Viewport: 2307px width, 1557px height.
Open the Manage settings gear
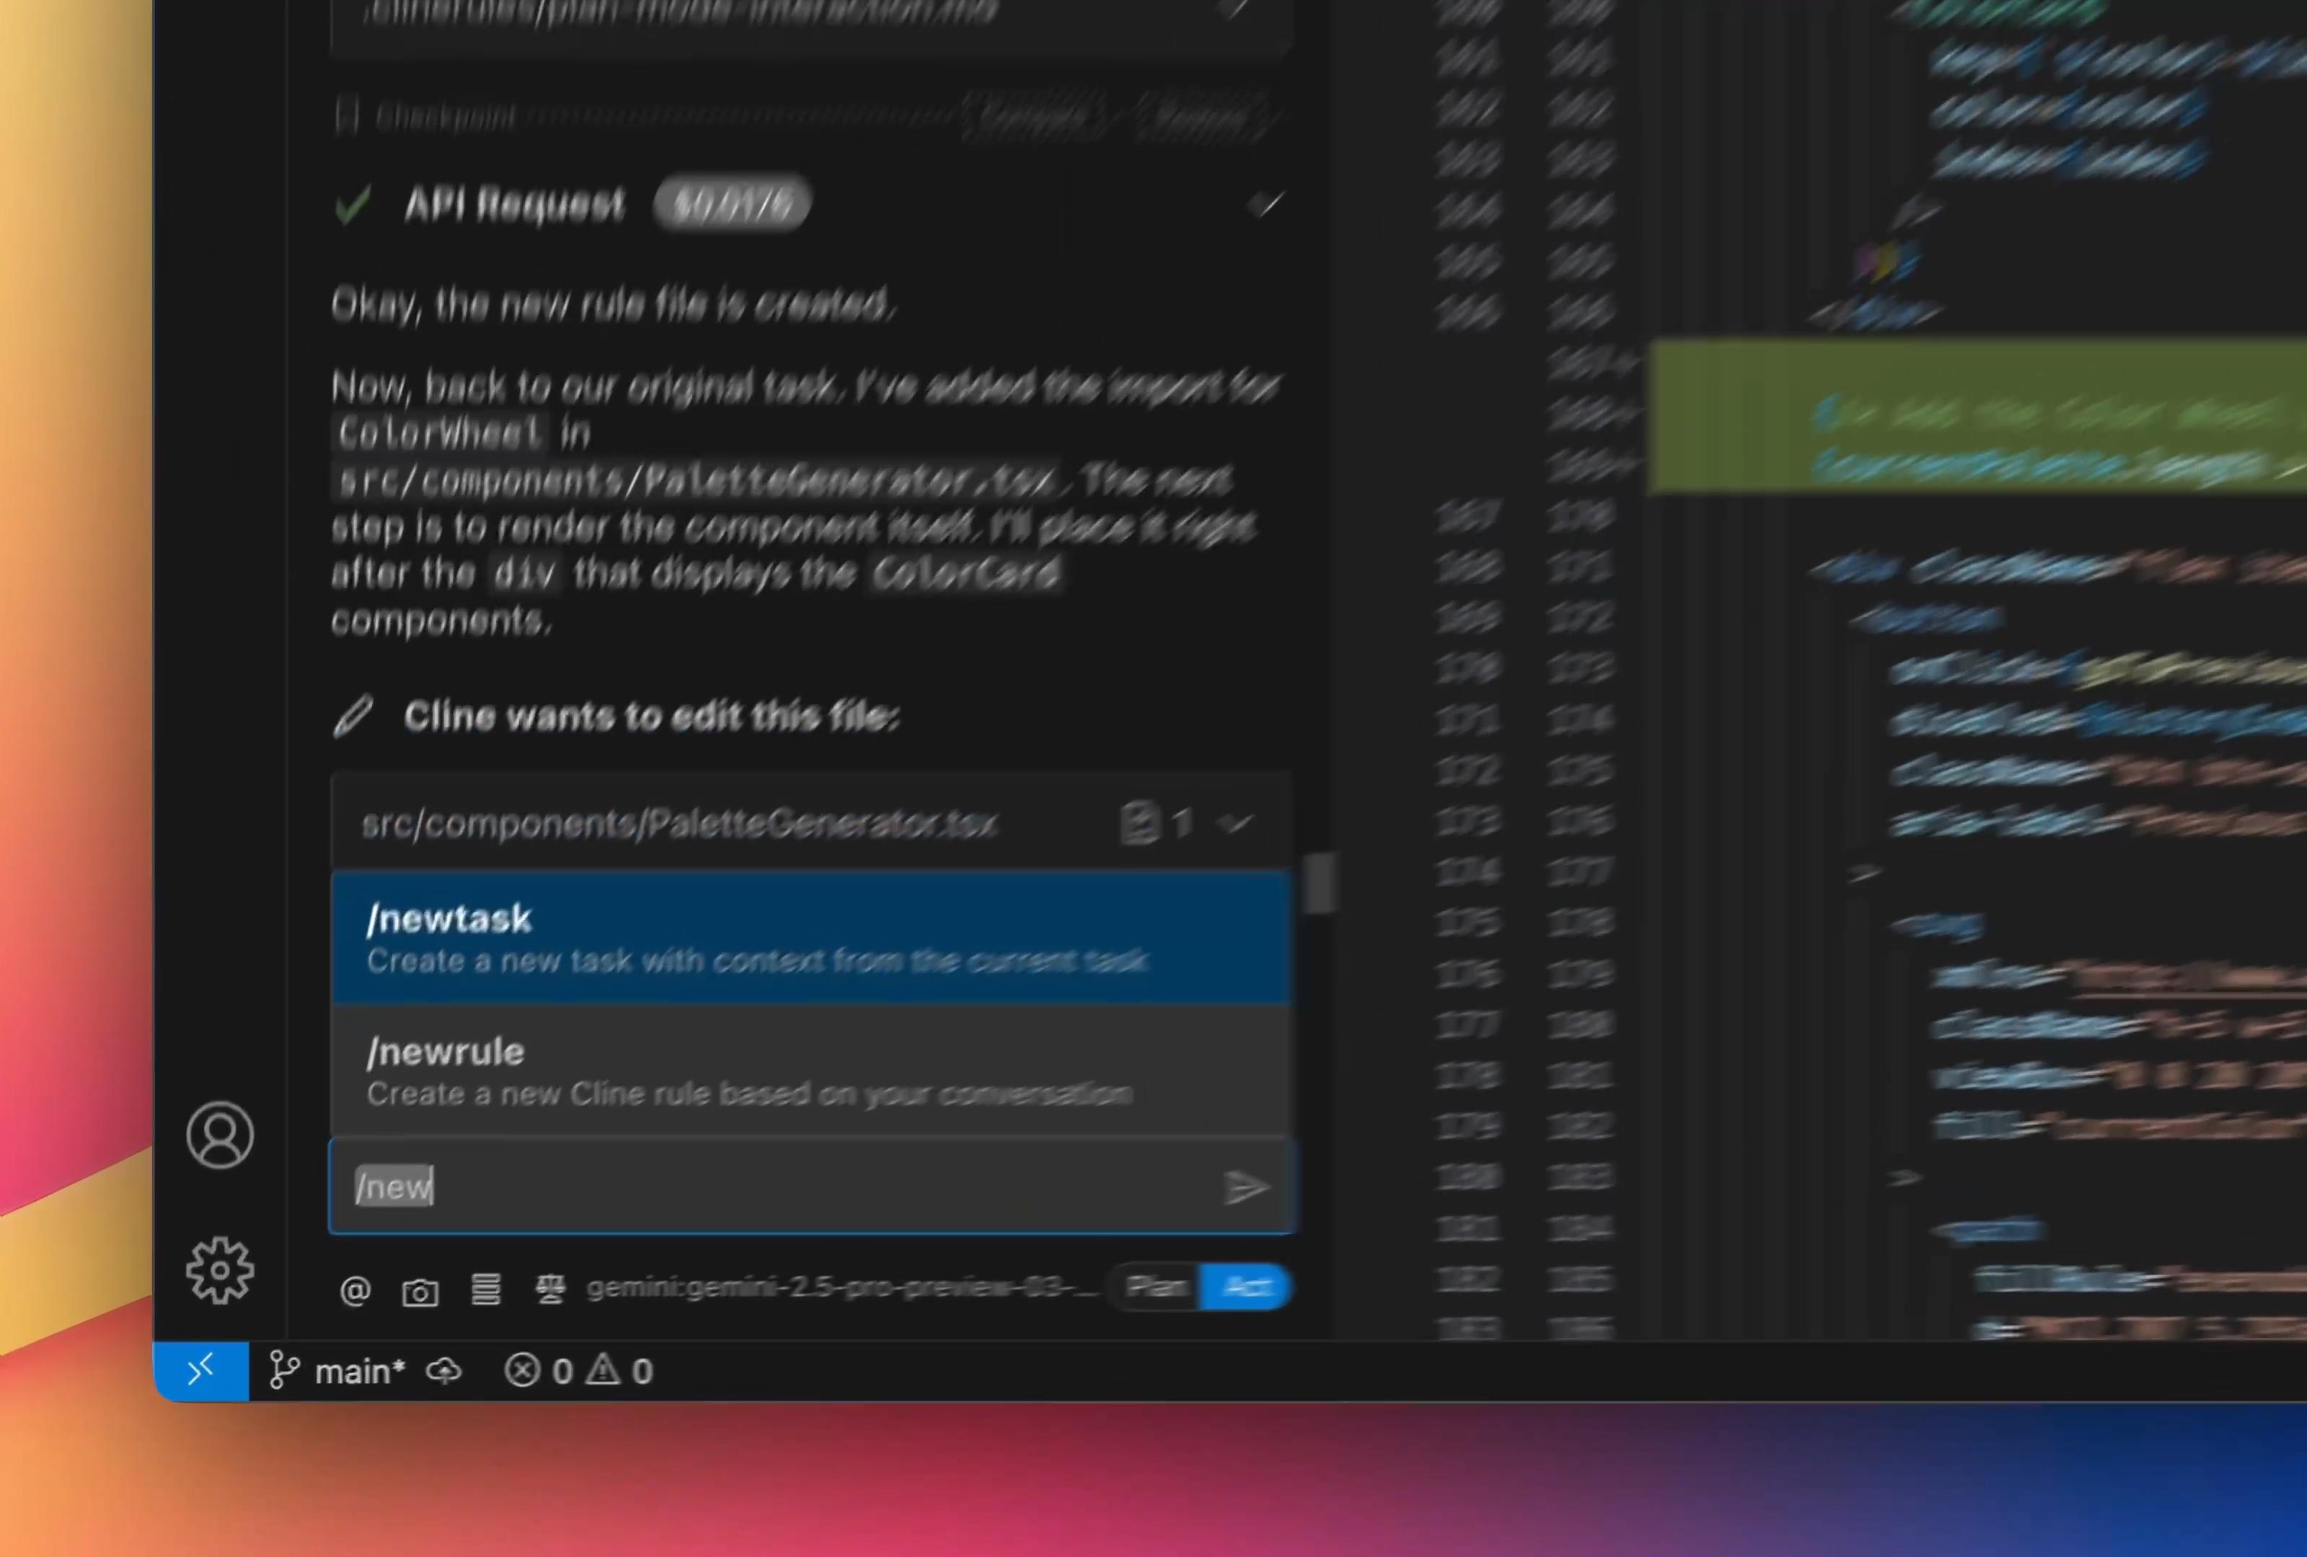219,1269
